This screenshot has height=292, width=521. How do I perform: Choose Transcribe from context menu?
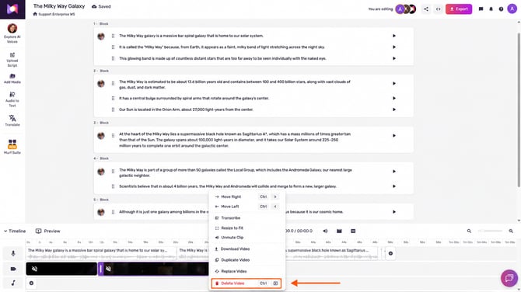247,218
